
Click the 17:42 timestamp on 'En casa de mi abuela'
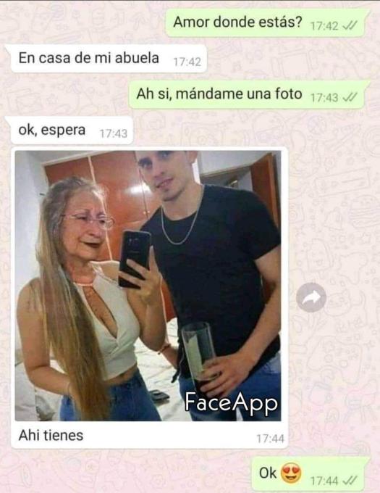[187, 62]
